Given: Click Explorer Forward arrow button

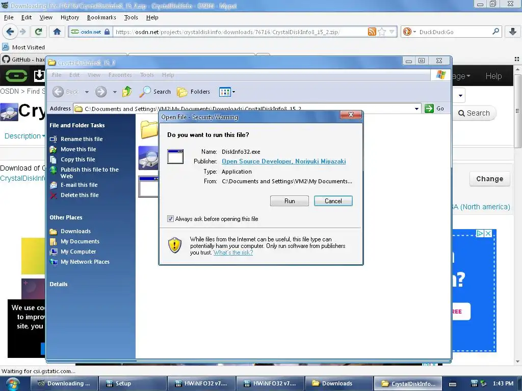Looking at the screenshot, I should [x=101, y=92].
